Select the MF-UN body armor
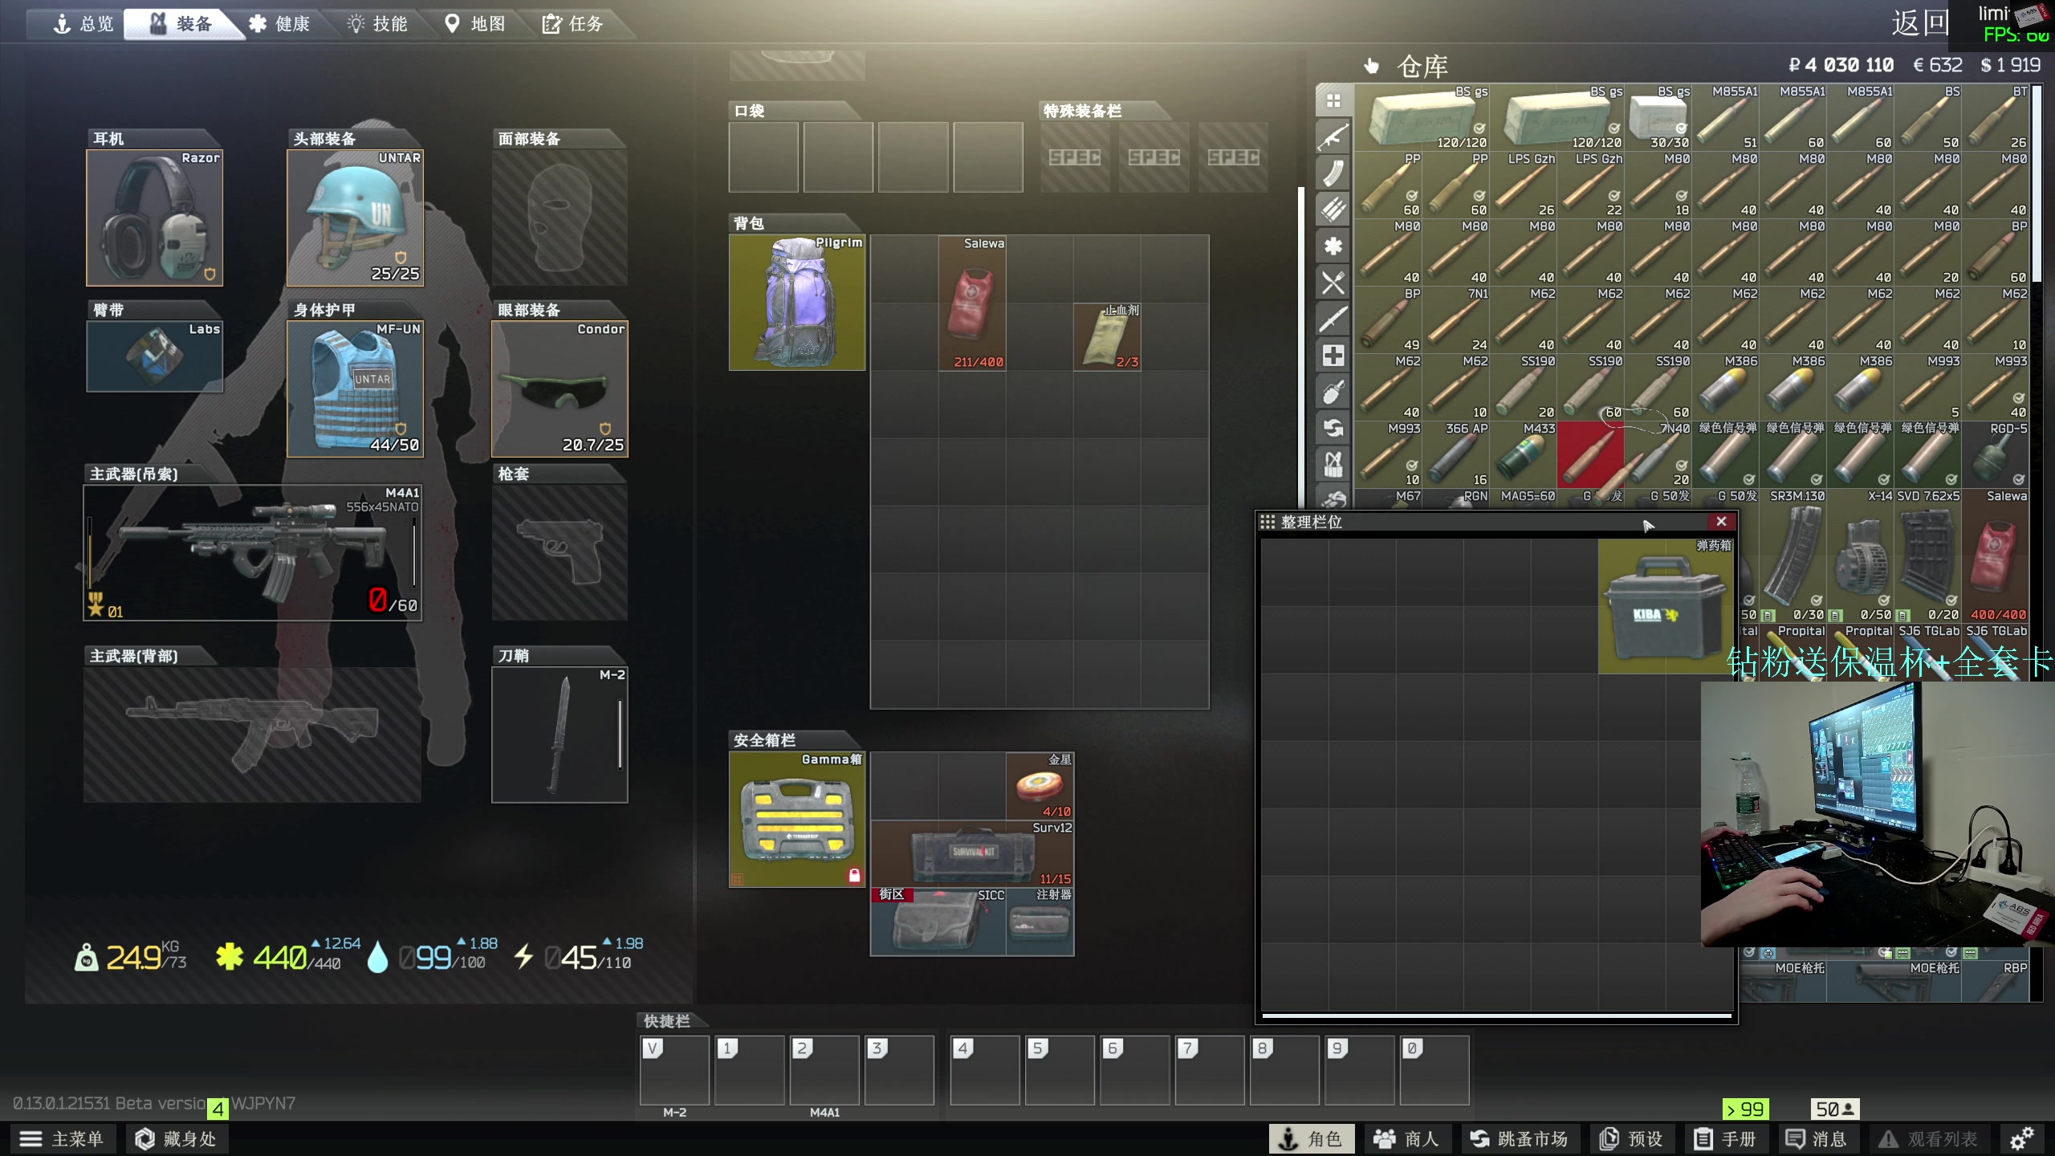 [355, 389]
